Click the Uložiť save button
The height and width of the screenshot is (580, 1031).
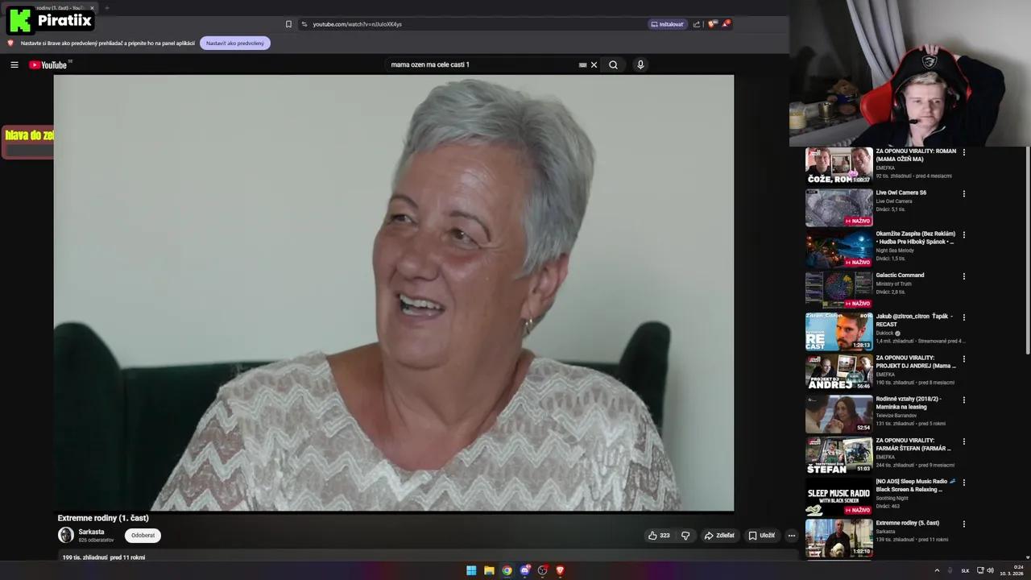click(761, 535)
